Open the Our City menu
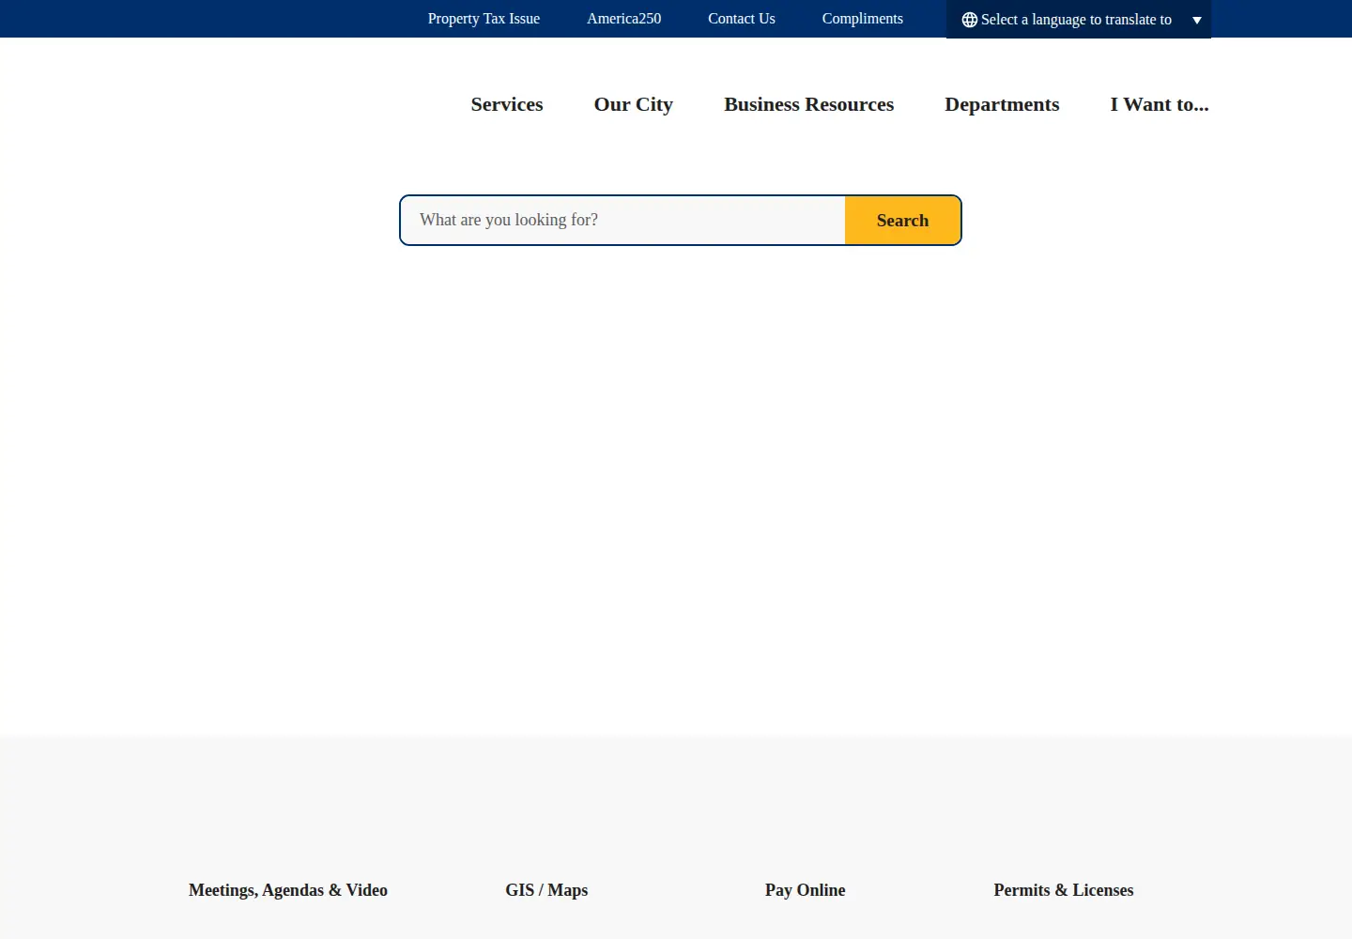1352x939 pixels. [634, 104]
